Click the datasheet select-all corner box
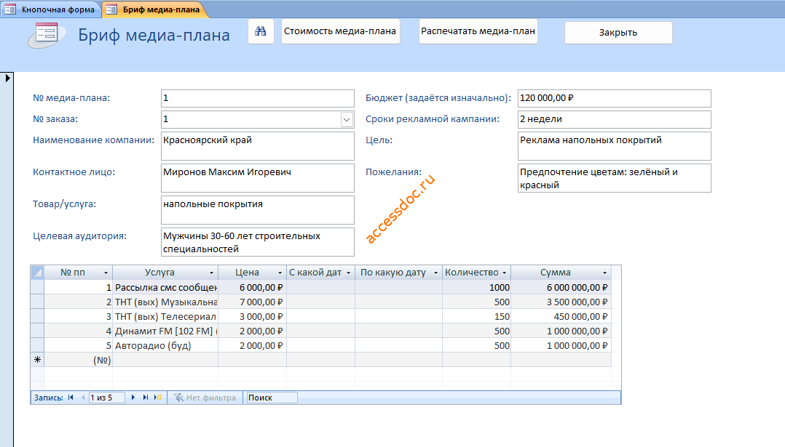The width and height of the screenshot is (785, 447). tap(37, 272)
